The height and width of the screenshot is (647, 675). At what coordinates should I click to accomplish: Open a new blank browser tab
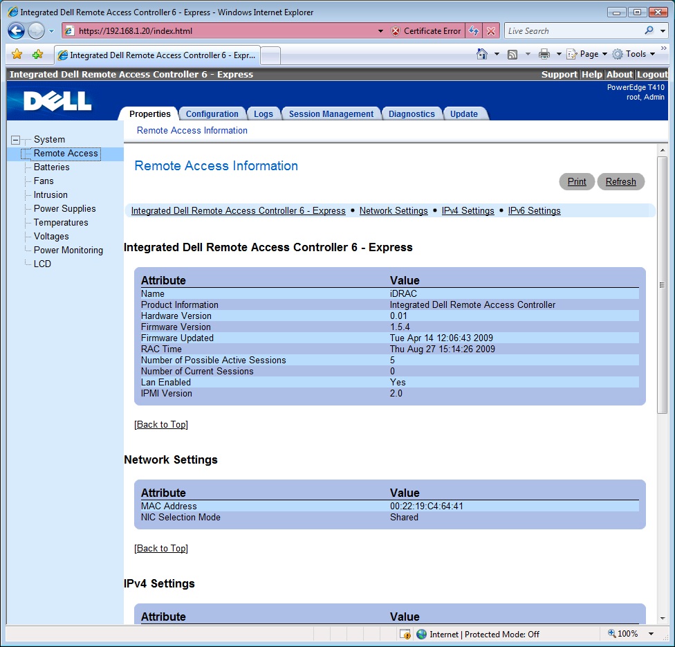coord(271,55)
